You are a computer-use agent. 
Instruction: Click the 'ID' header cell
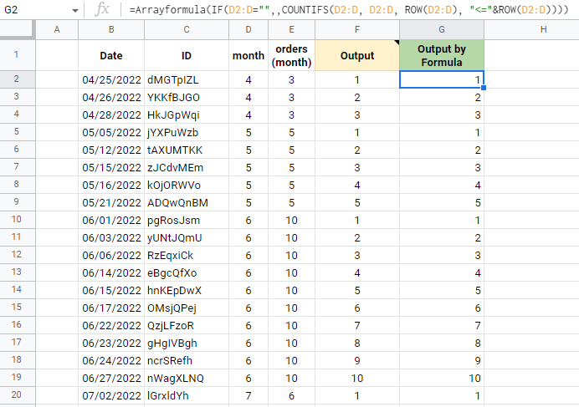[187, 55]
